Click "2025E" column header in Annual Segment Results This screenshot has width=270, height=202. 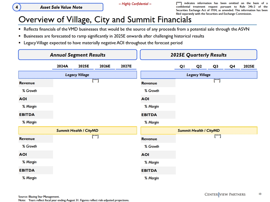84,66
